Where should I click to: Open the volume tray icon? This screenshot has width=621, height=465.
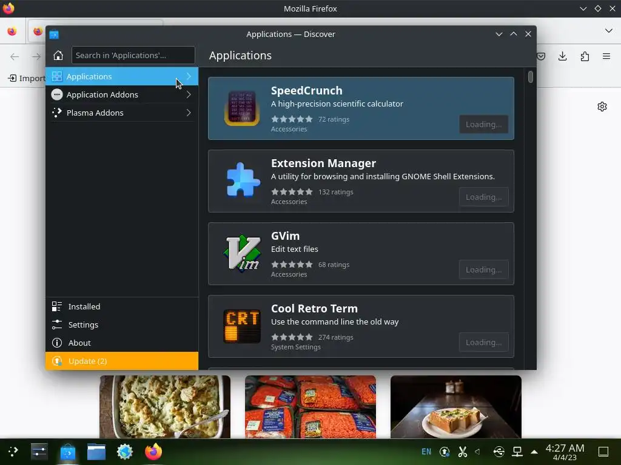[x=478, y=452]
